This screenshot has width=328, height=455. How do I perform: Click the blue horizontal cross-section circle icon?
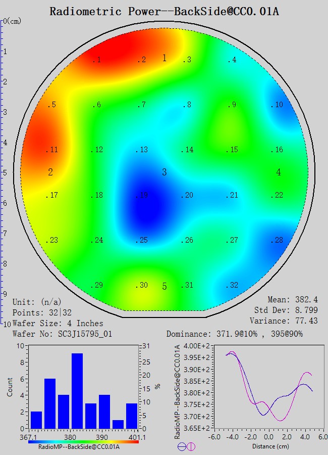click(x=182, y=446)
